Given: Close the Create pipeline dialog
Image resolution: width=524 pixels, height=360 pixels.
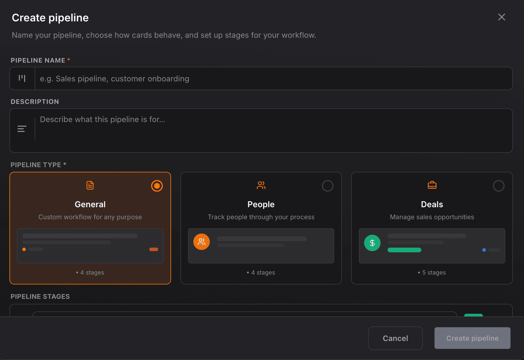Looking at the screenshot, I should (x=501, y=17).
